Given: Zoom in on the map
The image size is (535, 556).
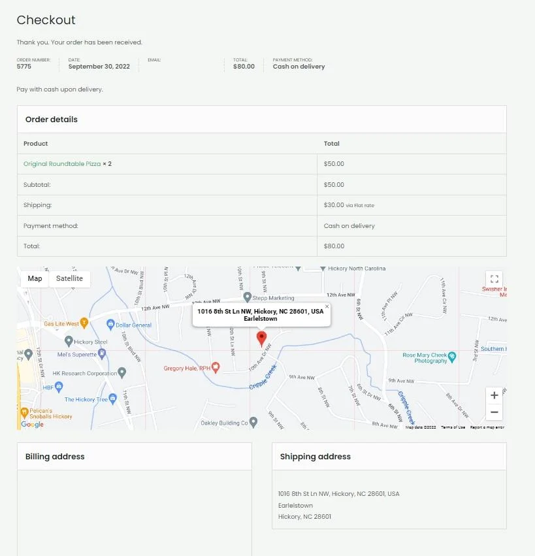Looking at the screenshot, I should pos(494,395).
